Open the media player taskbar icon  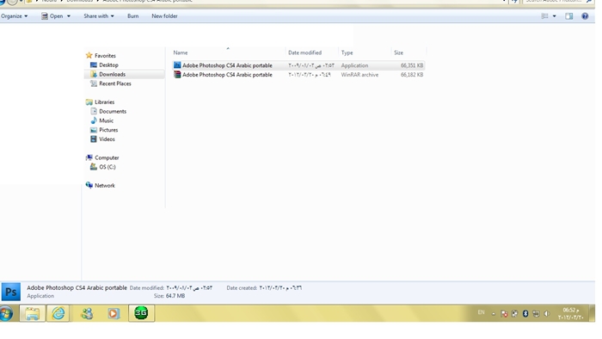tap(114, 314)
